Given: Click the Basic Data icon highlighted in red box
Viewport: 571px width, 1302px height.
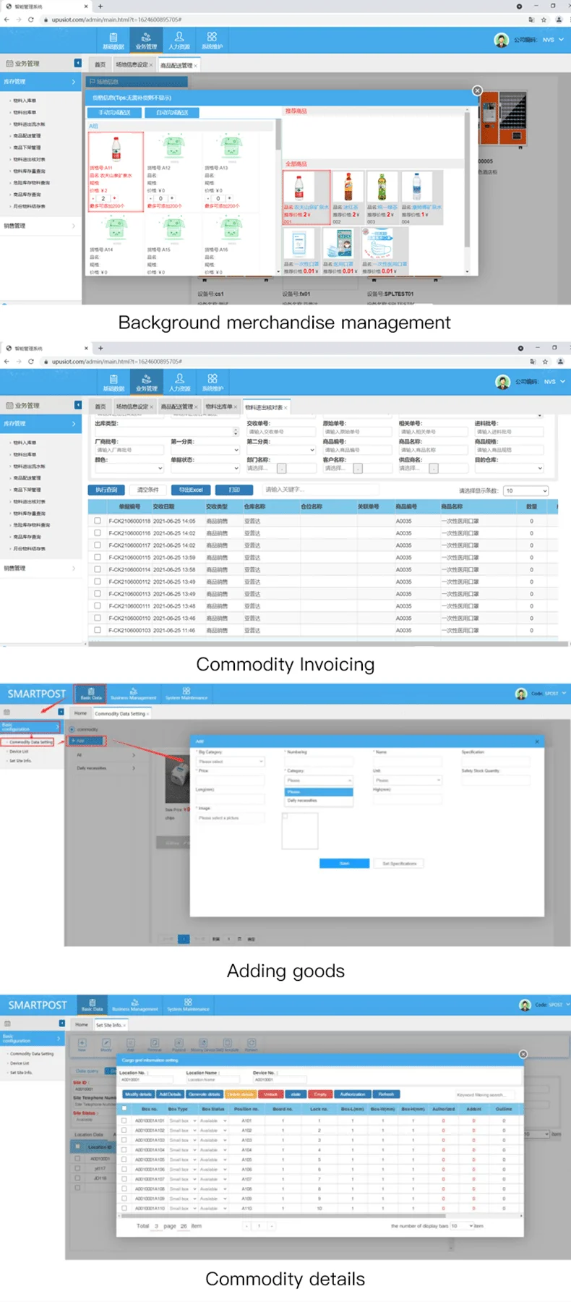Looking at the screenshot, I should 91,694.
